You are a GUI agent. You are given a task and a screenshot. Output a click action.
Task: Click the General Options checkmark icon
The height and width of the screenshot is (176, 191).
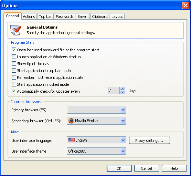pyautogui.click(x=16, y=30)
